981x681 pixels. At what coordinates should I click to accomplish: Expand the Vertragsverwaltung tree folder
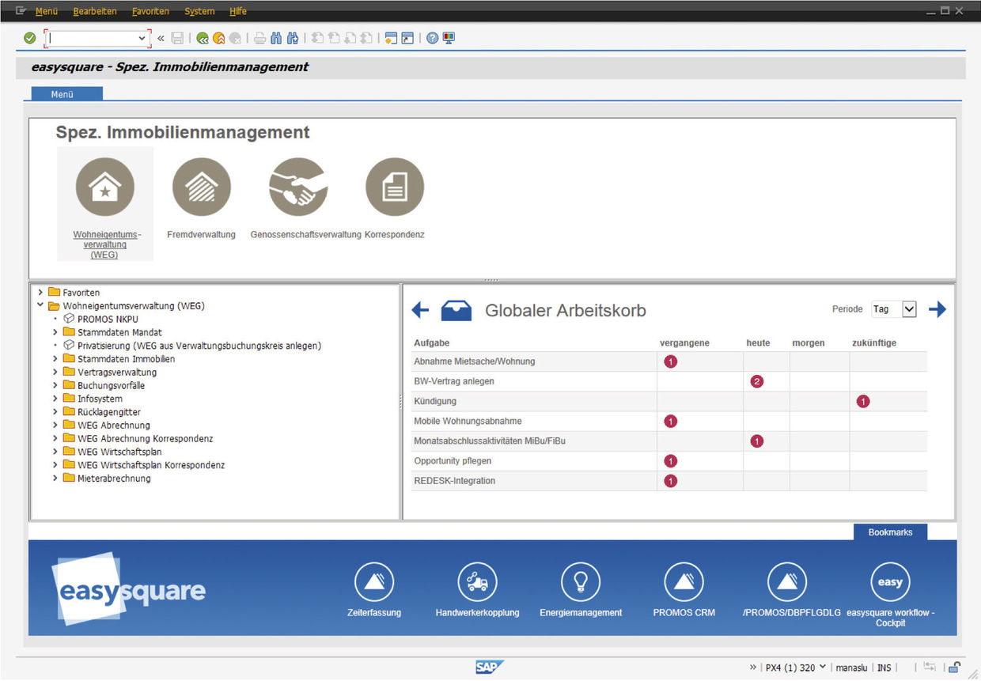(x=54, y=372)
